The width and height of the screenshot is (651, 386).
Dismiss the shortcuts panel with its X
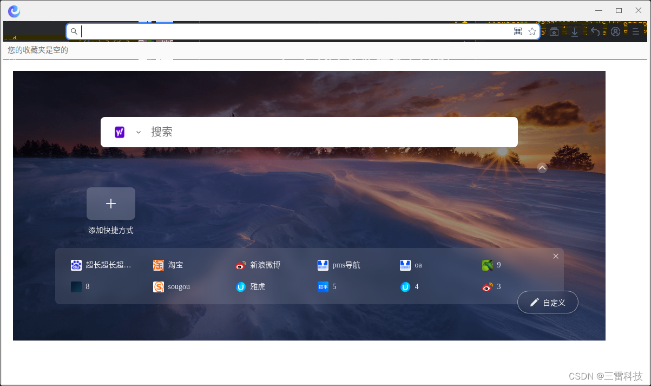coord(556,256)
